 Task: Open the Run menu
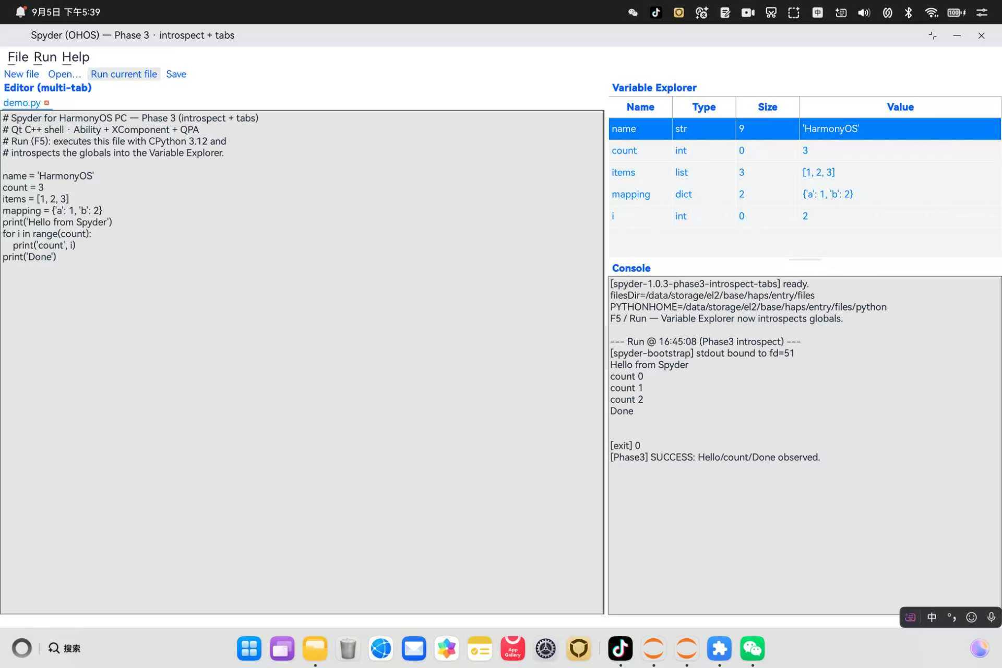coord(45,57)
